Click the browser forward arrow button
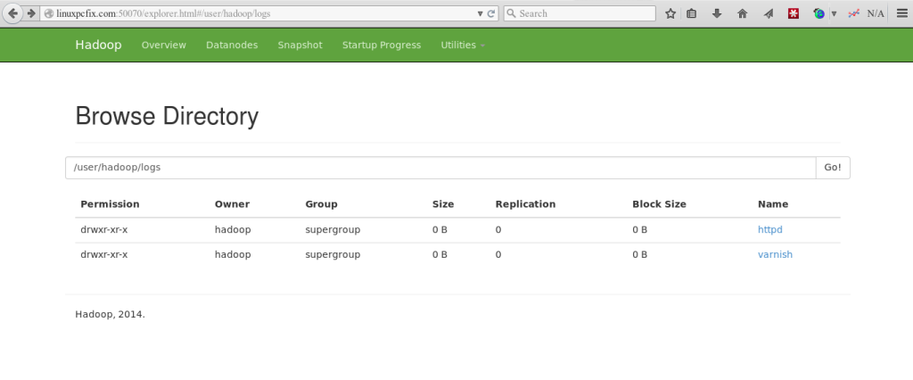The height and width of the screenshot is (380, 913). tap(31, 13)
